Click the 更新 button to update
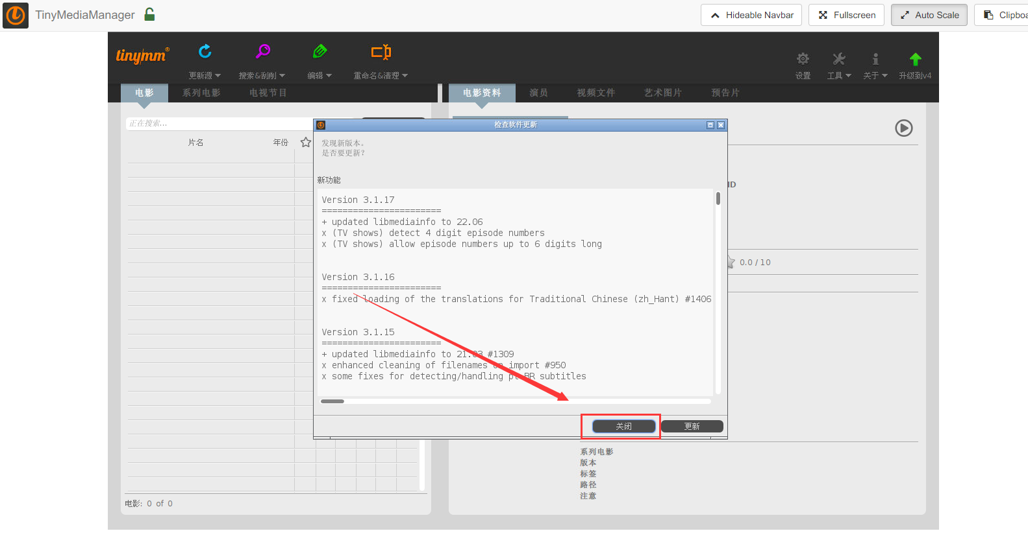The image size is (1028, 555). (692, 426)
